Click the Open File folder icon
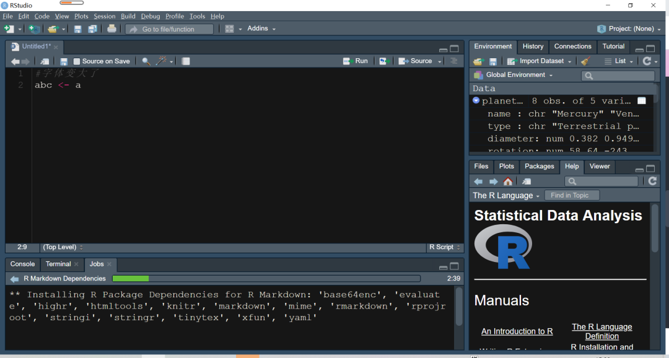669x358 pixels. pyautogui.click(x=53, y=29)
